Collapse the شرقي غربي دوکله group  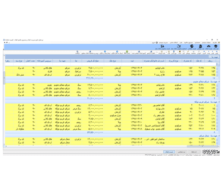[x=219, y=102]
